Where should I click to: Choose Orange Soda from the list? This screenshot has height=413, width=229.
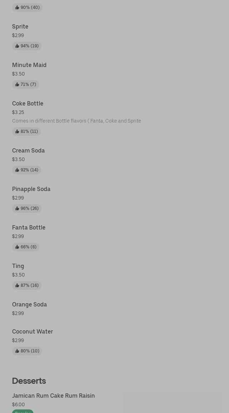point(30,304)
